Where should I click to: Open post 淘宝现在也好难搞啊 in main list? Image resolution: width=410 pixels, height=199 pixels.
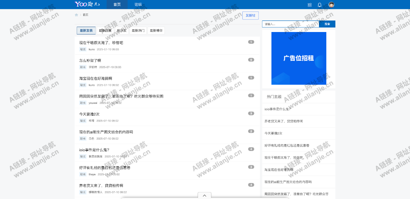click(x=96, y=78)
